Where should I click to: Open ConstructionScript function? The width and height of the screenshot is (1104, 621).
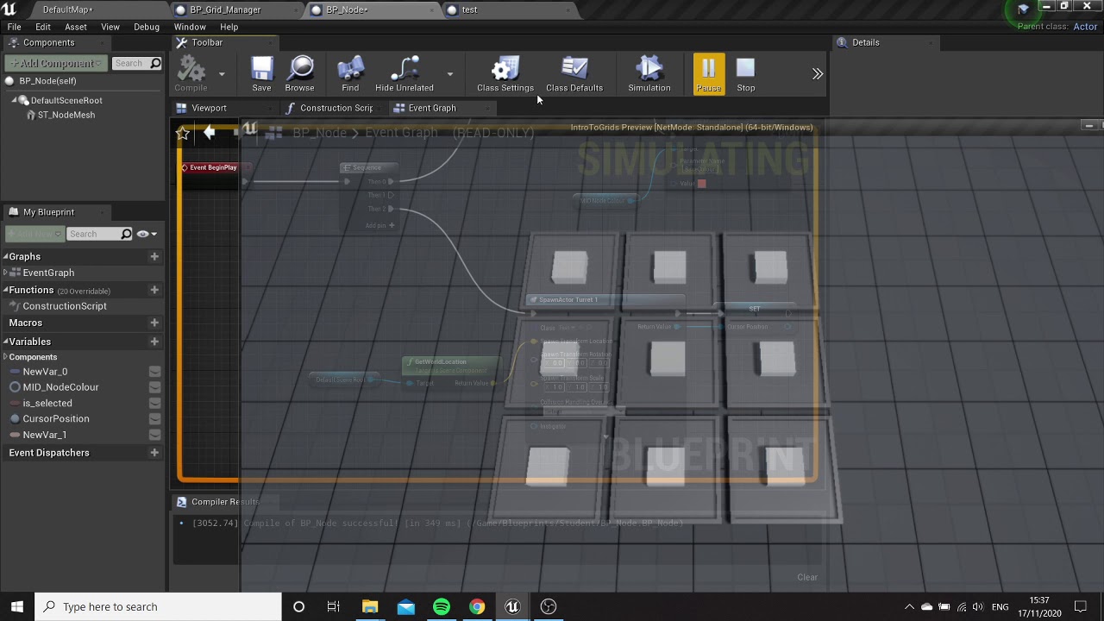65,306
